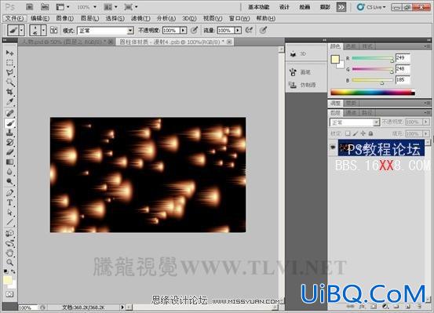Open the layer blend mode dropdown

(354, 122)
